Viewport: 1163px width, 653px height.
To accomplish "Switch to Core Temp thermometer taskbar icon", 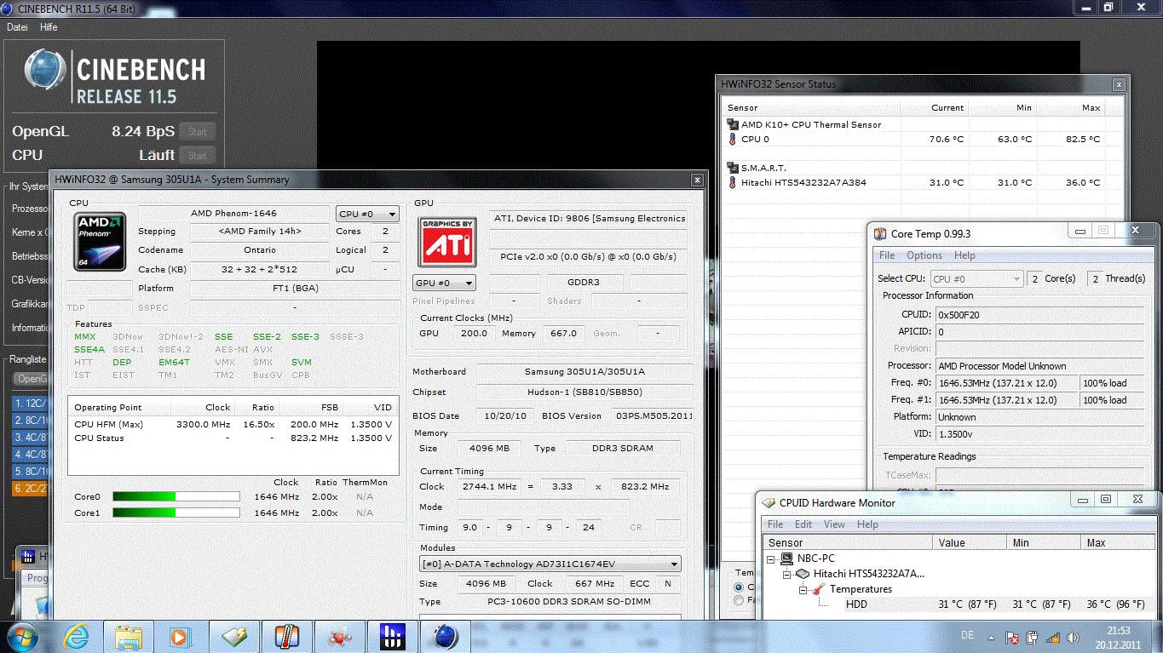I will pyautogui.click(x=286, y=636).
